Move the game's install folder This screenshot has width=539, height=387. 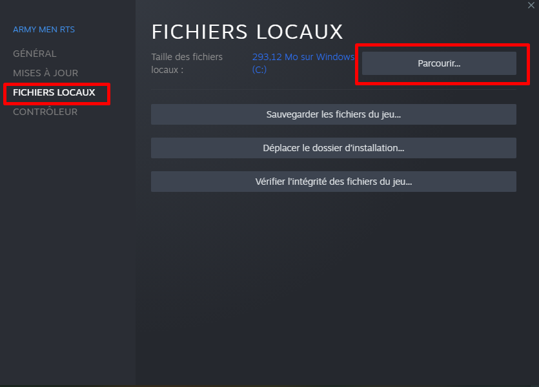[x=334, y=148]
